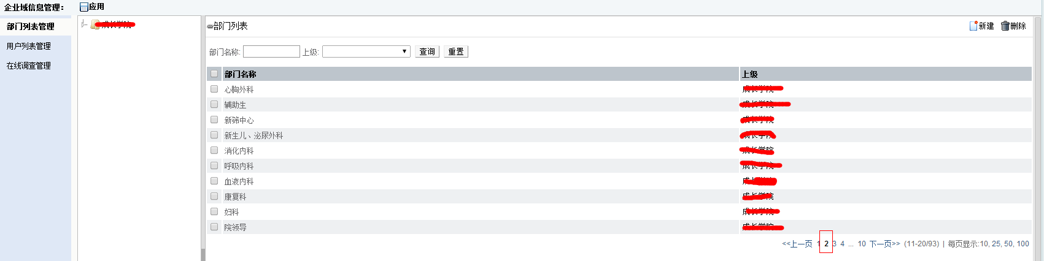Select 部门列表管理 menu item
This screenshot has width=1044, height=261.
tap(31, 26)
